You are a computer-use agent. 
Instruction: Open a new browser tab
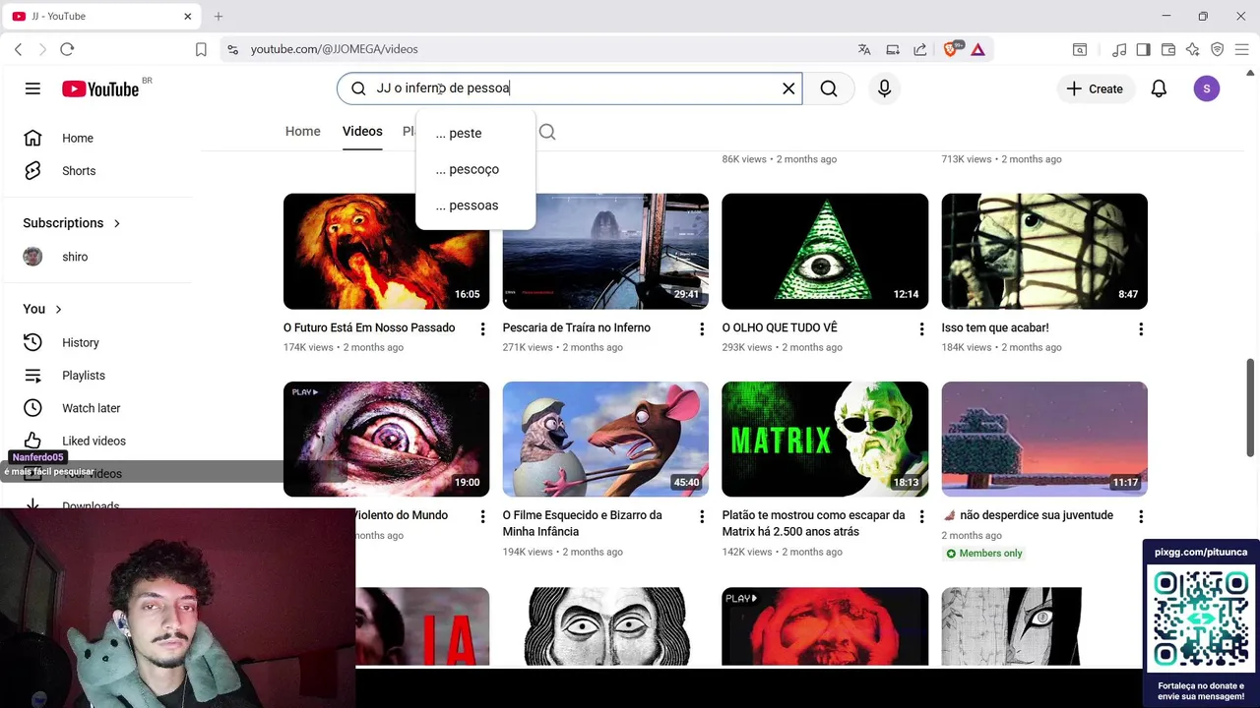(x=219, y=16)
